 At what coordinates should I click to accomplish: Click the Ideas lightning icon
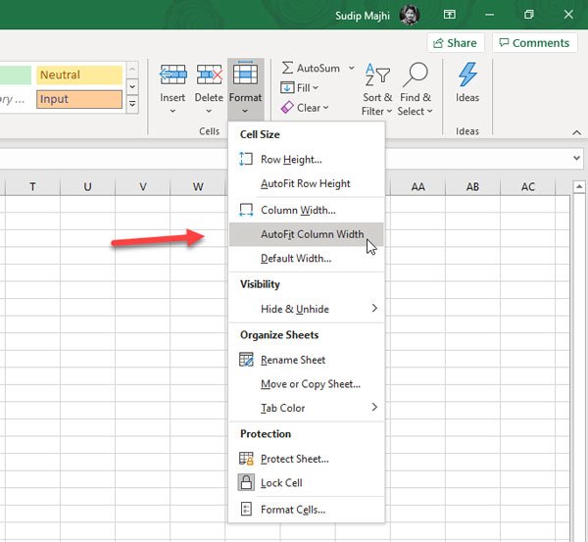point(467,75)
